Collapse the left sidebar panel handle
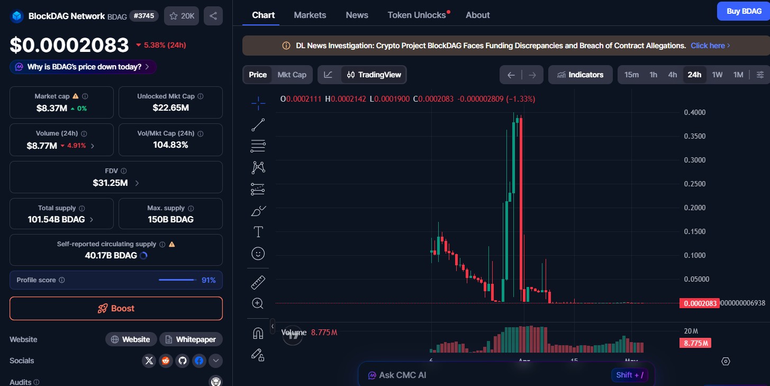Image resolution: width=770 pixels, height=386 pixels. [x=273, y=326]
